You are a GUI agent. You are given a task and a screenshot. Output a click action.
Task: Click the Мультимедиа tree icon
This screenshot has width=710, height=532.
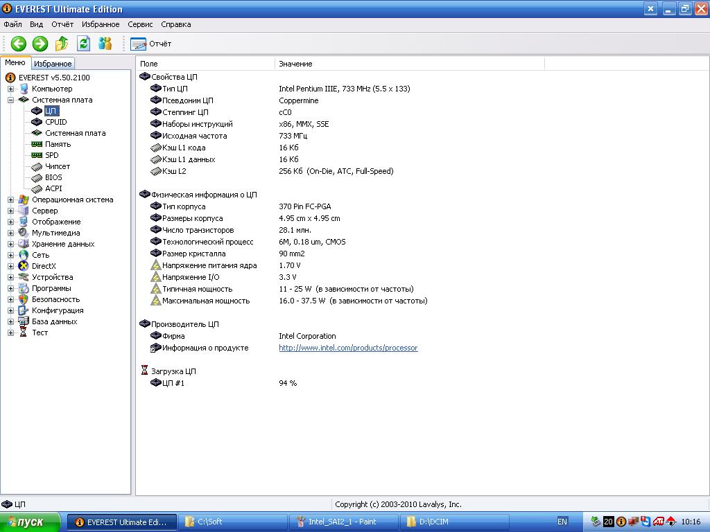click(24, 233)
